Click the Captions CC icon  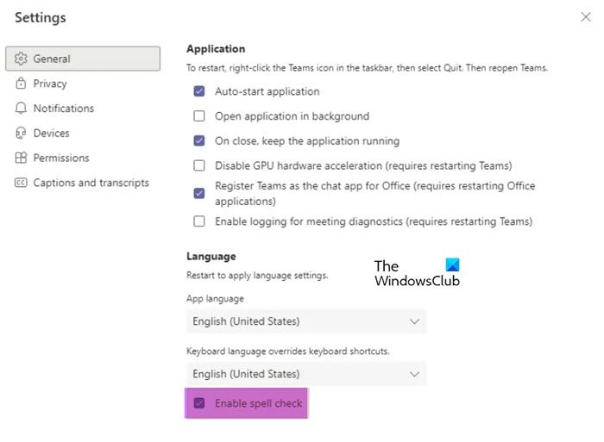[22, 183]
